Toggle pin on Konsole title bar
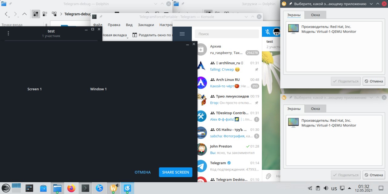 [x=101, y=17]
